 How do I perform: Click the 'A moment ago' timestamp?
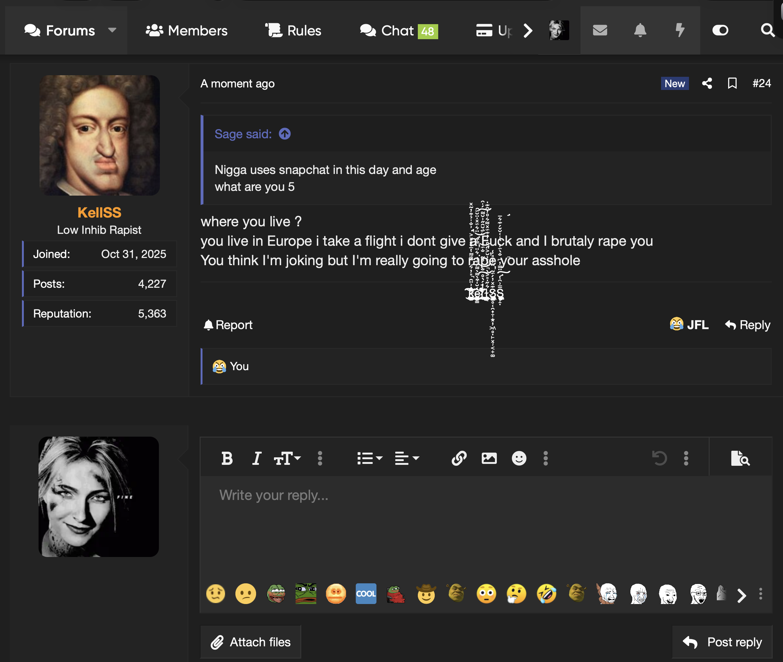(237, 83)
